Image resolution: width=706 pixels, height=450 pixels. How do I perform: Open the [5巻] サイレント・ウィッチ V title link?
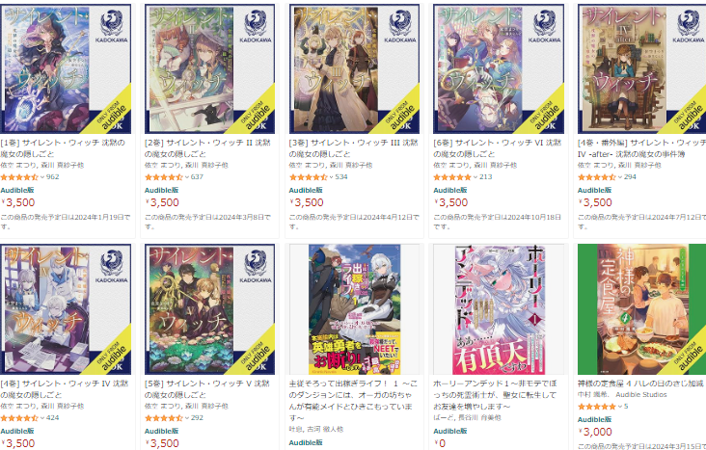(207, 388)
